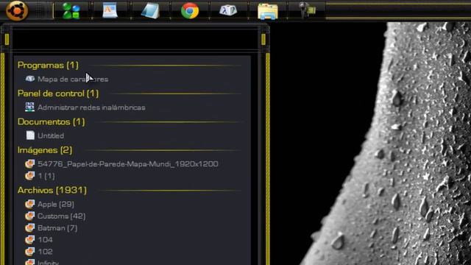Click the camera device taskbar icon
The image size is (471, 265).
pyautogui.click(x=307, y=10)
